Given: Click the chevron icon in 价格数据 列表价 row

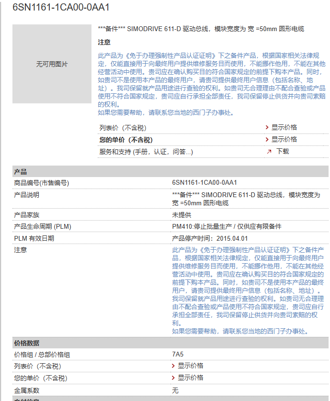Looking at the screenshot, I should coord(173,366).
